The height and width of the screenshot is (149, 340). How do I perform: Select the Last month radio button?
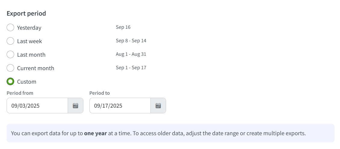click(x=10, y=55)
